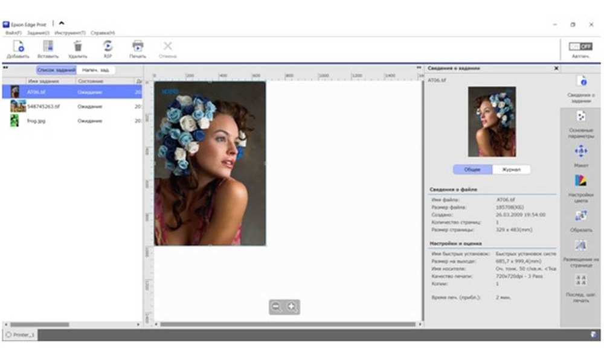
Task: Zoom out the preview with minus magnifier
Action: click(x=276, y=307)
